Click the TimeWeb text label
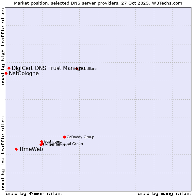The width and height of the screenshot is (196, 196). pyautogui.click(x=31, y=149)
